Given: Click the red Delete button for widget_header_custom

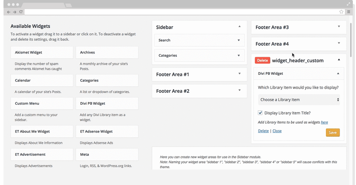Looking at the screenshot, I should 263,60.
